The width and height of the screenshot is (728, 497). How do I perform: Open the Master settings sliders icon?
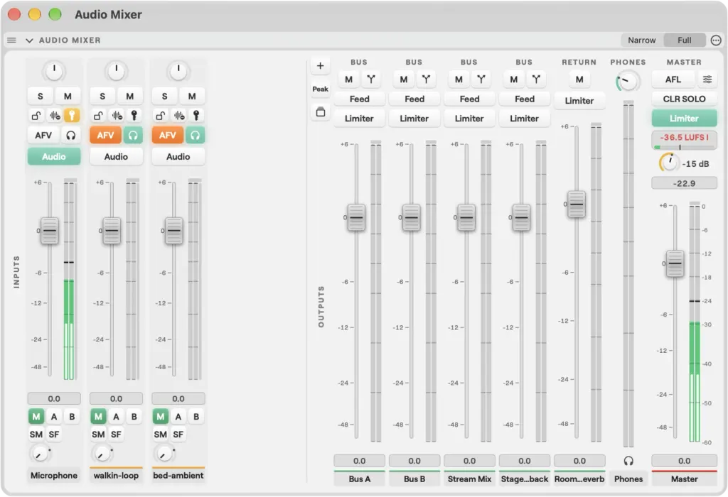click(707, 80)
